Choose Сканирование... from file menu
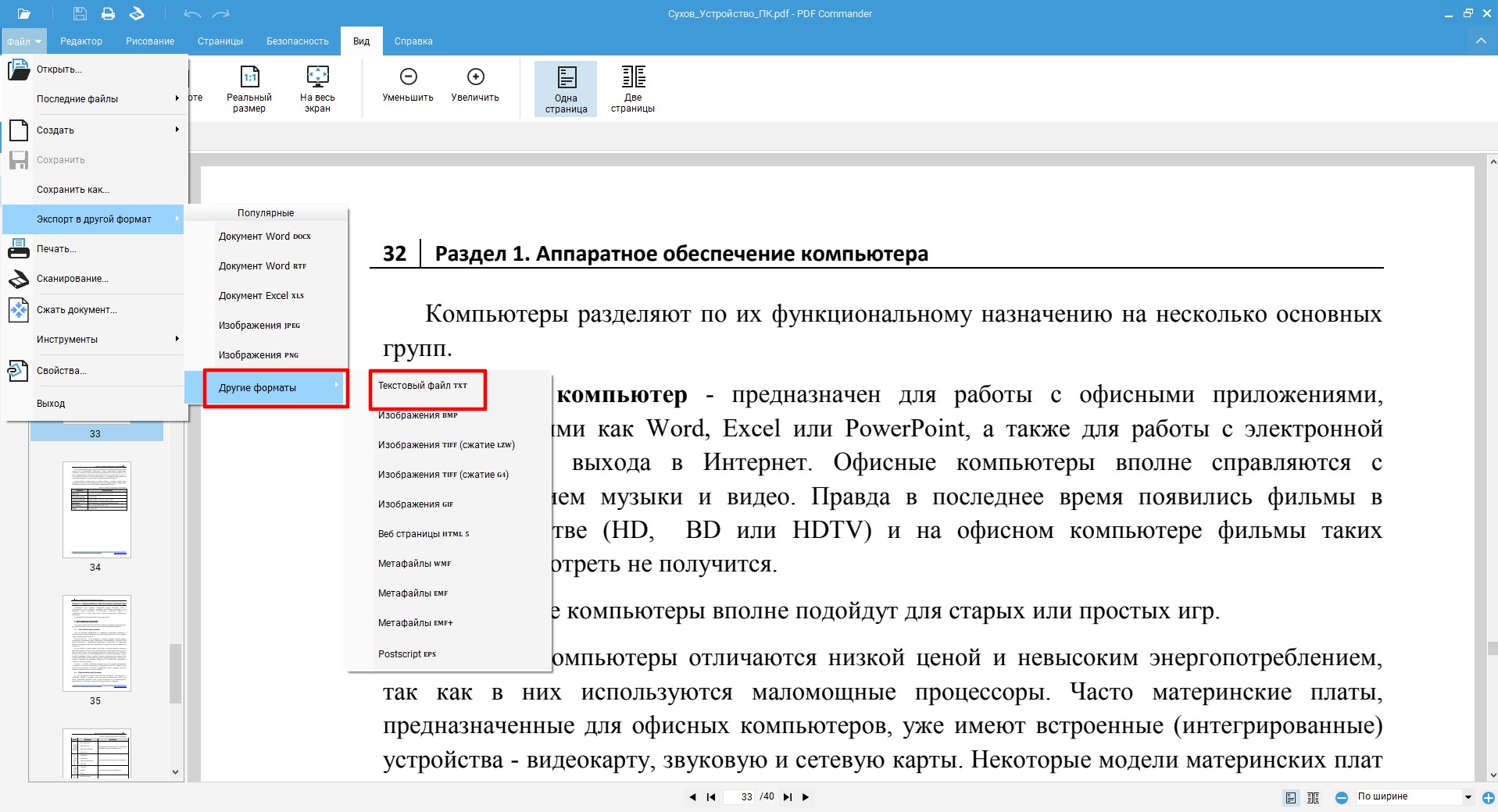 [95, 279]
